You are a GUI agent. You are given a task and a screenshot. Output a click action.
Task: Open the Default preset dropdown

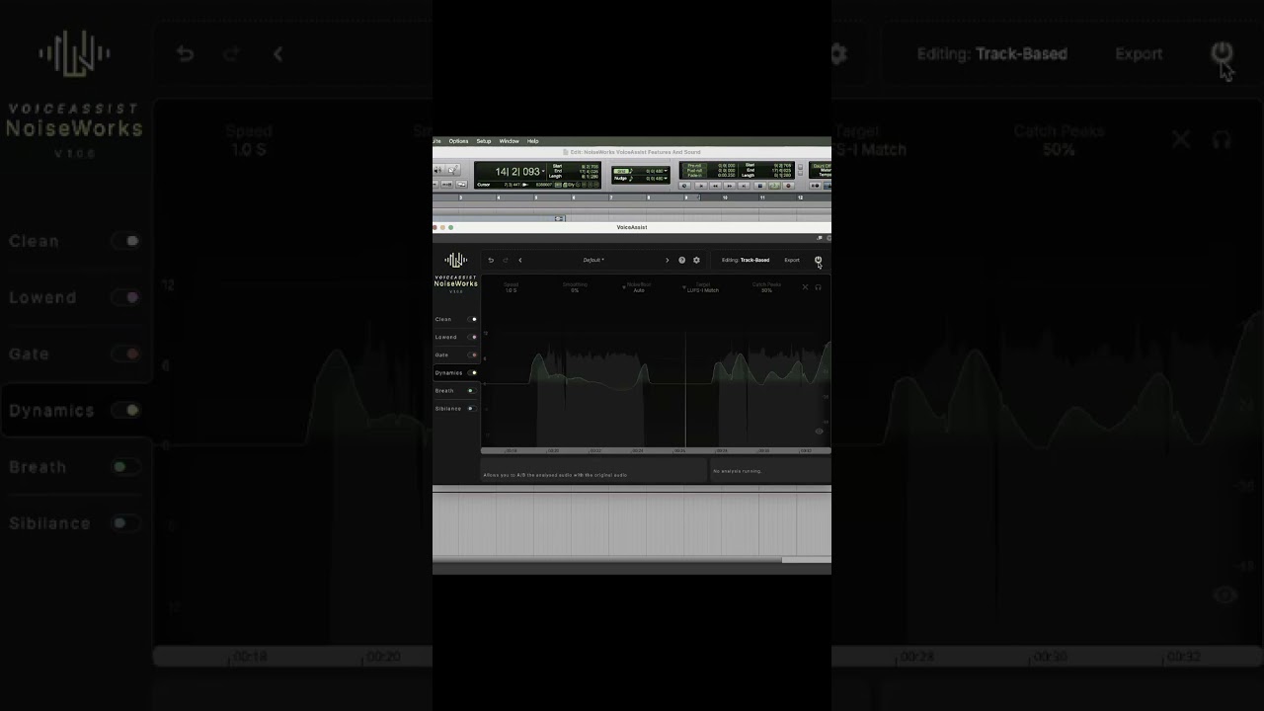[x=592, y=261]
